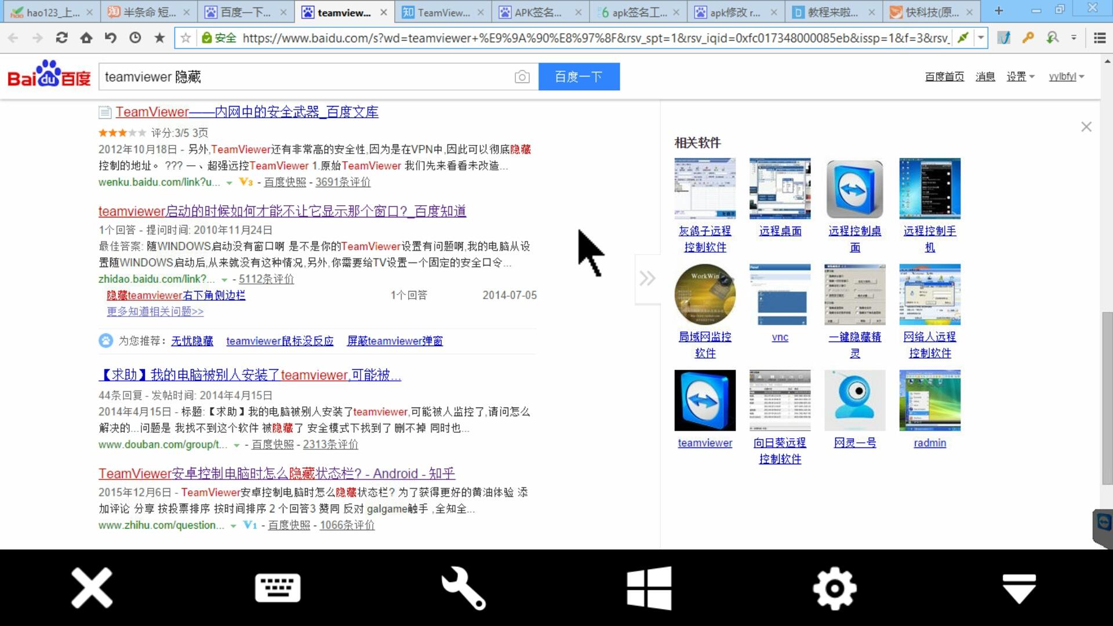Screen dimensions: 1113x626
Task: Click 更多知道相关问题 link
Action: click(x=155, y=311)
